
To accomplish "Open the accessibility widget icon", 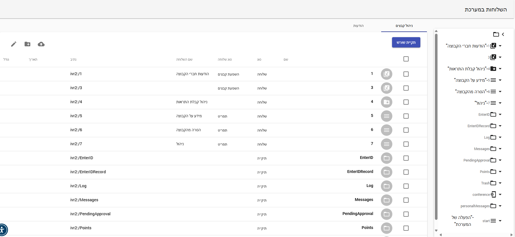I will pos(3,230).
